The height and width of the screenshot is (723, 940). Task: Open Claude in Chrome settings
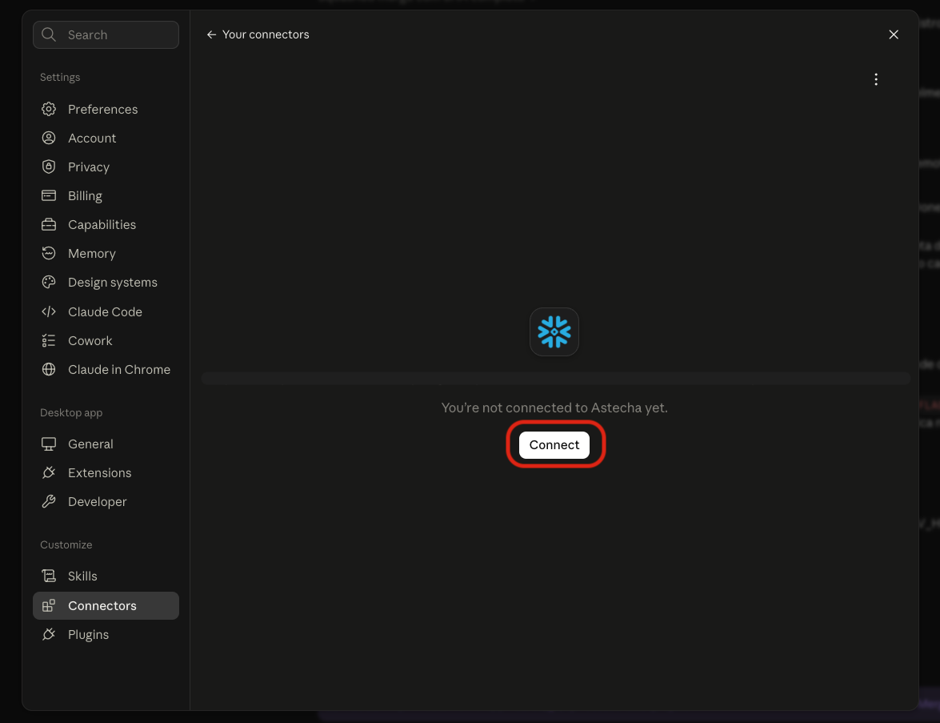pyautogui.click(x=106, y=370)
